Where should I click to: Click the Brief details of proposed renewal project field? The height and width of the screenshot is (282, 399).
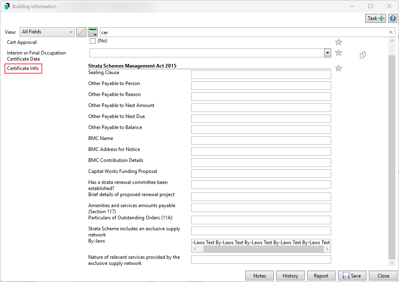click(261, 197)
